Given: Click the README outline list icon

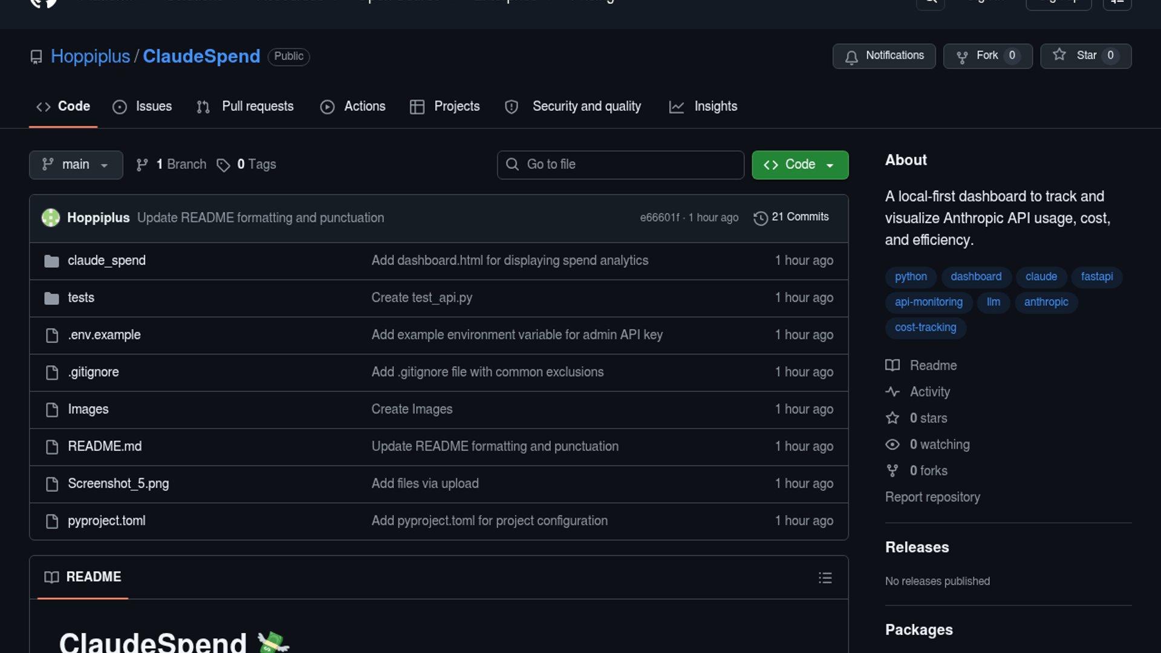Looking at the screenshot, I should [x=825, y=578].
